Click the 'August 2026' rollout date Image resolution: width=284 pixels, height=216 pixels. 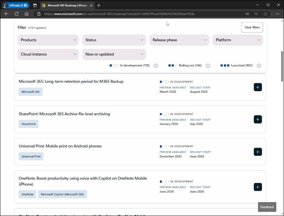199,92
